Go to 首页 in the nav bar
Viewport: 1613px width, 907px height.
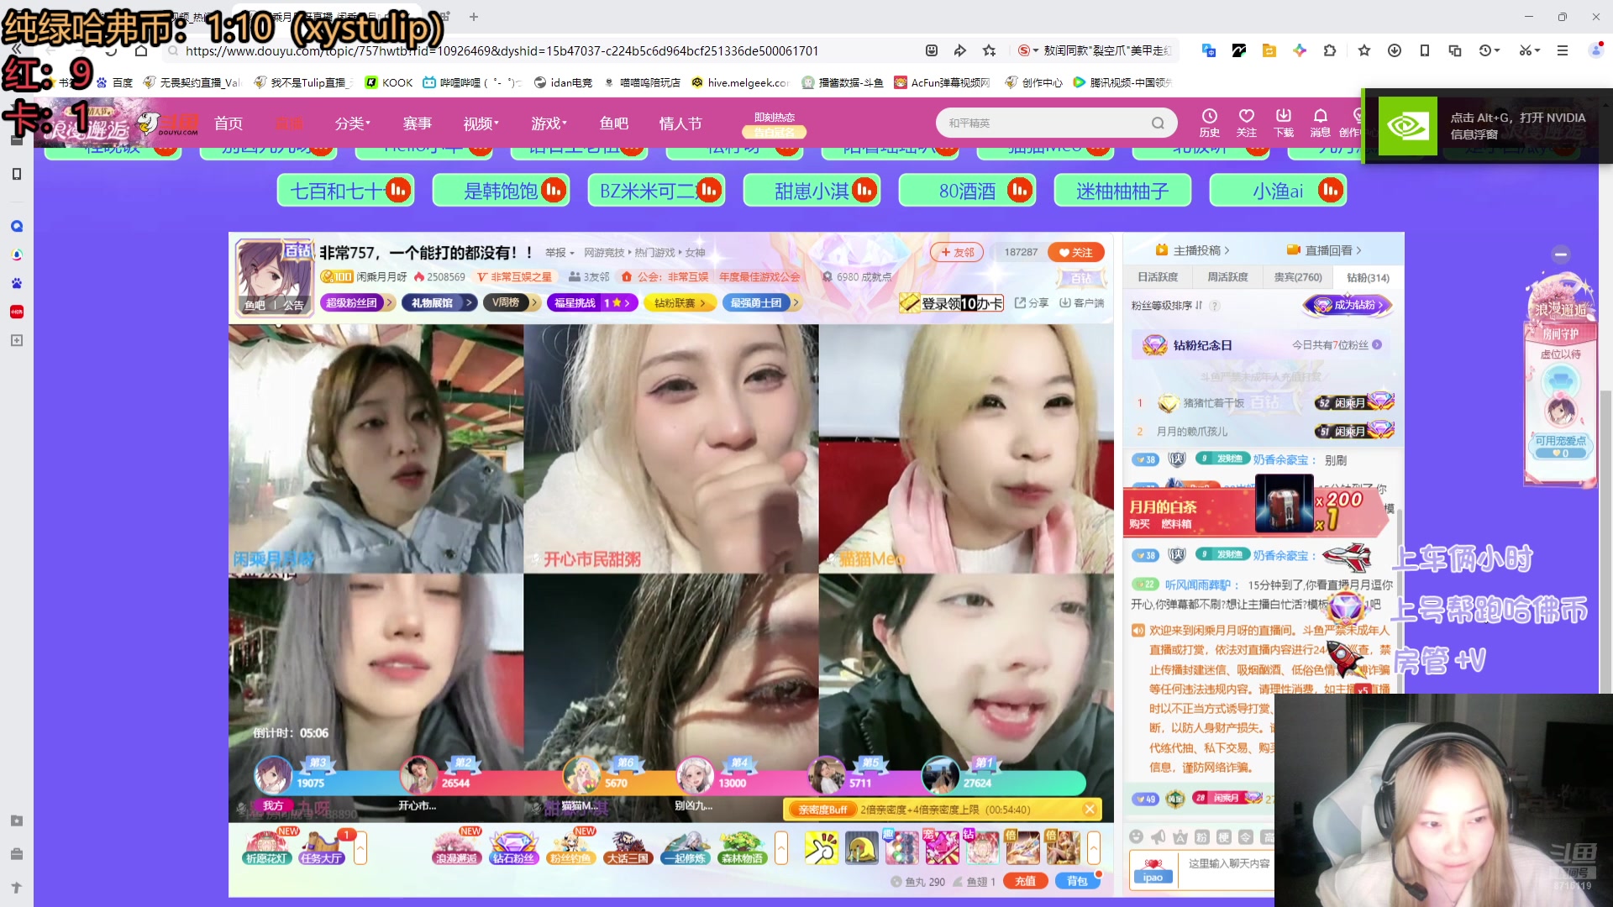[x=229, y=123]
